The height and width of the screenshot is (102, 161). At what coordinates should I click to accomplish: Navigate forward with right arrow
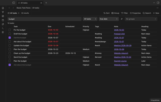(x=13, y=8)
